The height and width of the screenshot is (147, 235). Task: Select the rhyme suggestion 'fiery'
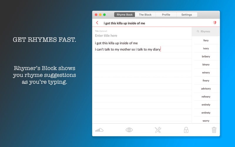pyautogui.click(x=206, y=40)
